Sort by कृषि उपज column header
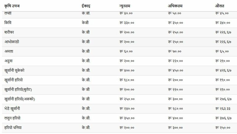Image resolution: width=237 pixels, height=134 pixels. 12,6
